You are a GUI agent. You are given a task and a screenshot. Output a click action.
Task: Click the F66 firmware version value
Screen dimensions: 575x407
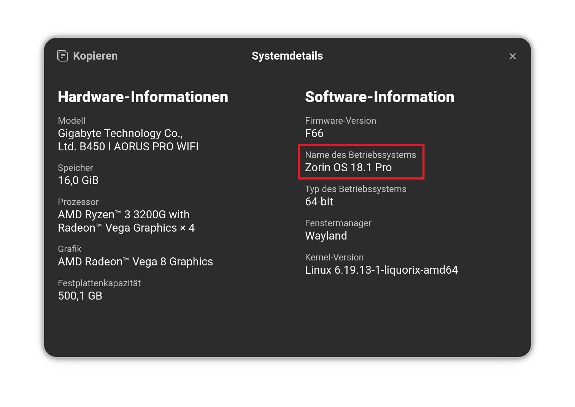[314, 133]
